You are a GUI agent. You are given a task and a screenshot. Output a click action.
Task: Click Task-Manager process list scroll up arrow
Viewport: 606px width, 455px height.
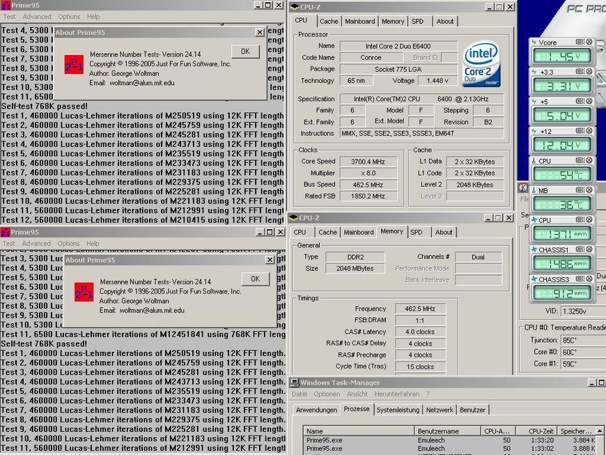pos(600,430)
